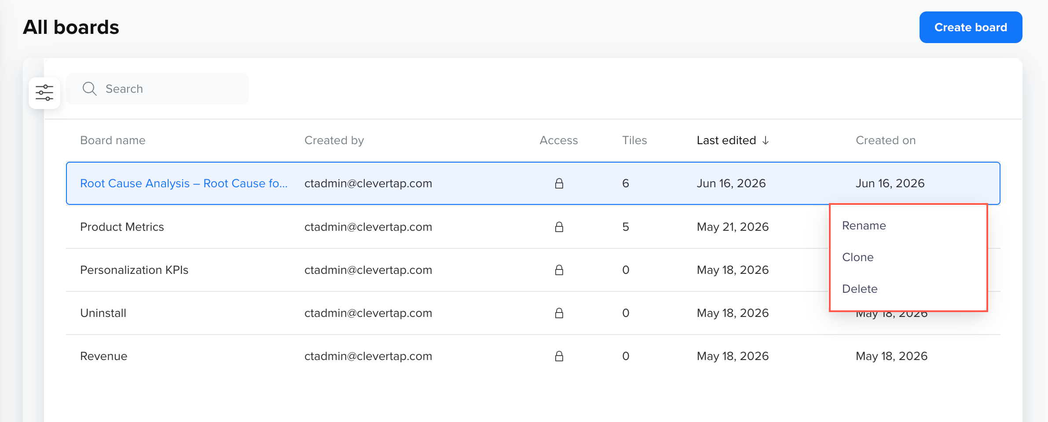Open the Uninstall board

[103, 313]
